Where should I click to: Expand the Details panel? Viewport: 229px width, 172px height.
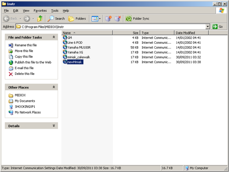54,126
